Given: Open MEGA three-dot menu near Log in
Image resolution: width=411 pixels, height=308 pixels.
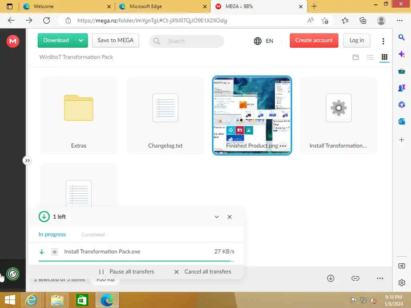Looking at the screenshot, I should click(383, 41).
